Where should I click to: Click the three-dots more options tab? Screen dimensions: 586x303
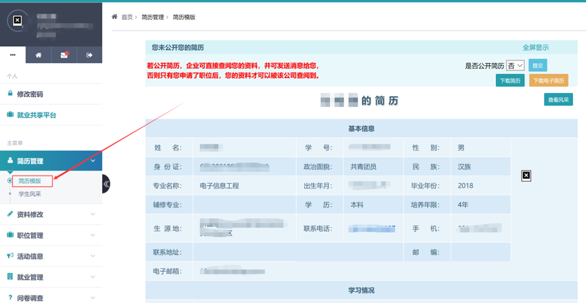tap(13, 55)
